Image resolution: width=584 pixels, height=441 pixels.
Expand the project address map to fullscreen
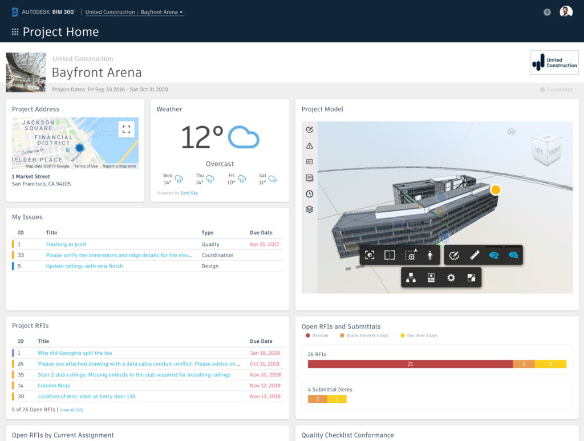(127, 129)
